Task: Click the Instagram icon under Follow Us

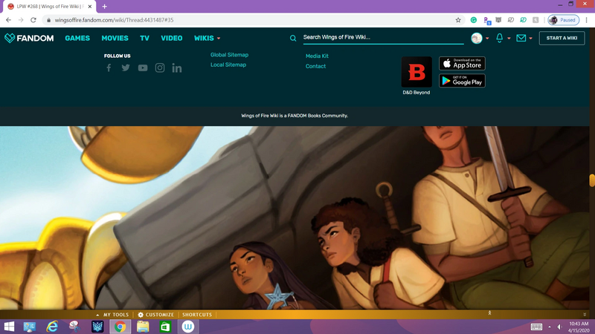Action: (x=160, y=68)
